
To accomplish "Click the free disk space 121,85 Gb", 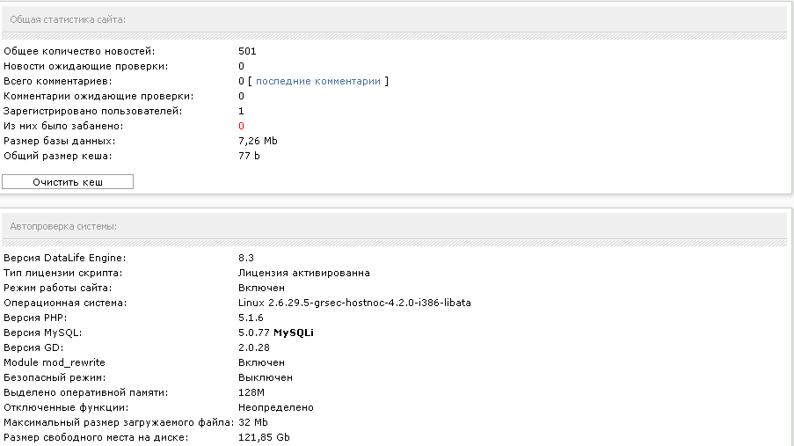I will 264,437.
